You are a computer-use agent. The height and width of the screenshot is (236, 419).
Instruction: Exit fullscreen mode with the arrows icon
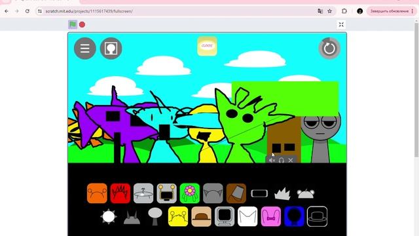click(x=341, y=25)
